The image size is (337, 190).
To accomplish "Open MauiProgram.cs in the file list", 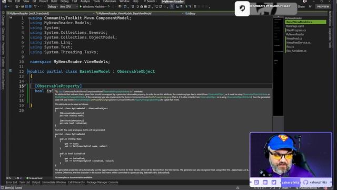I will 296,30.
